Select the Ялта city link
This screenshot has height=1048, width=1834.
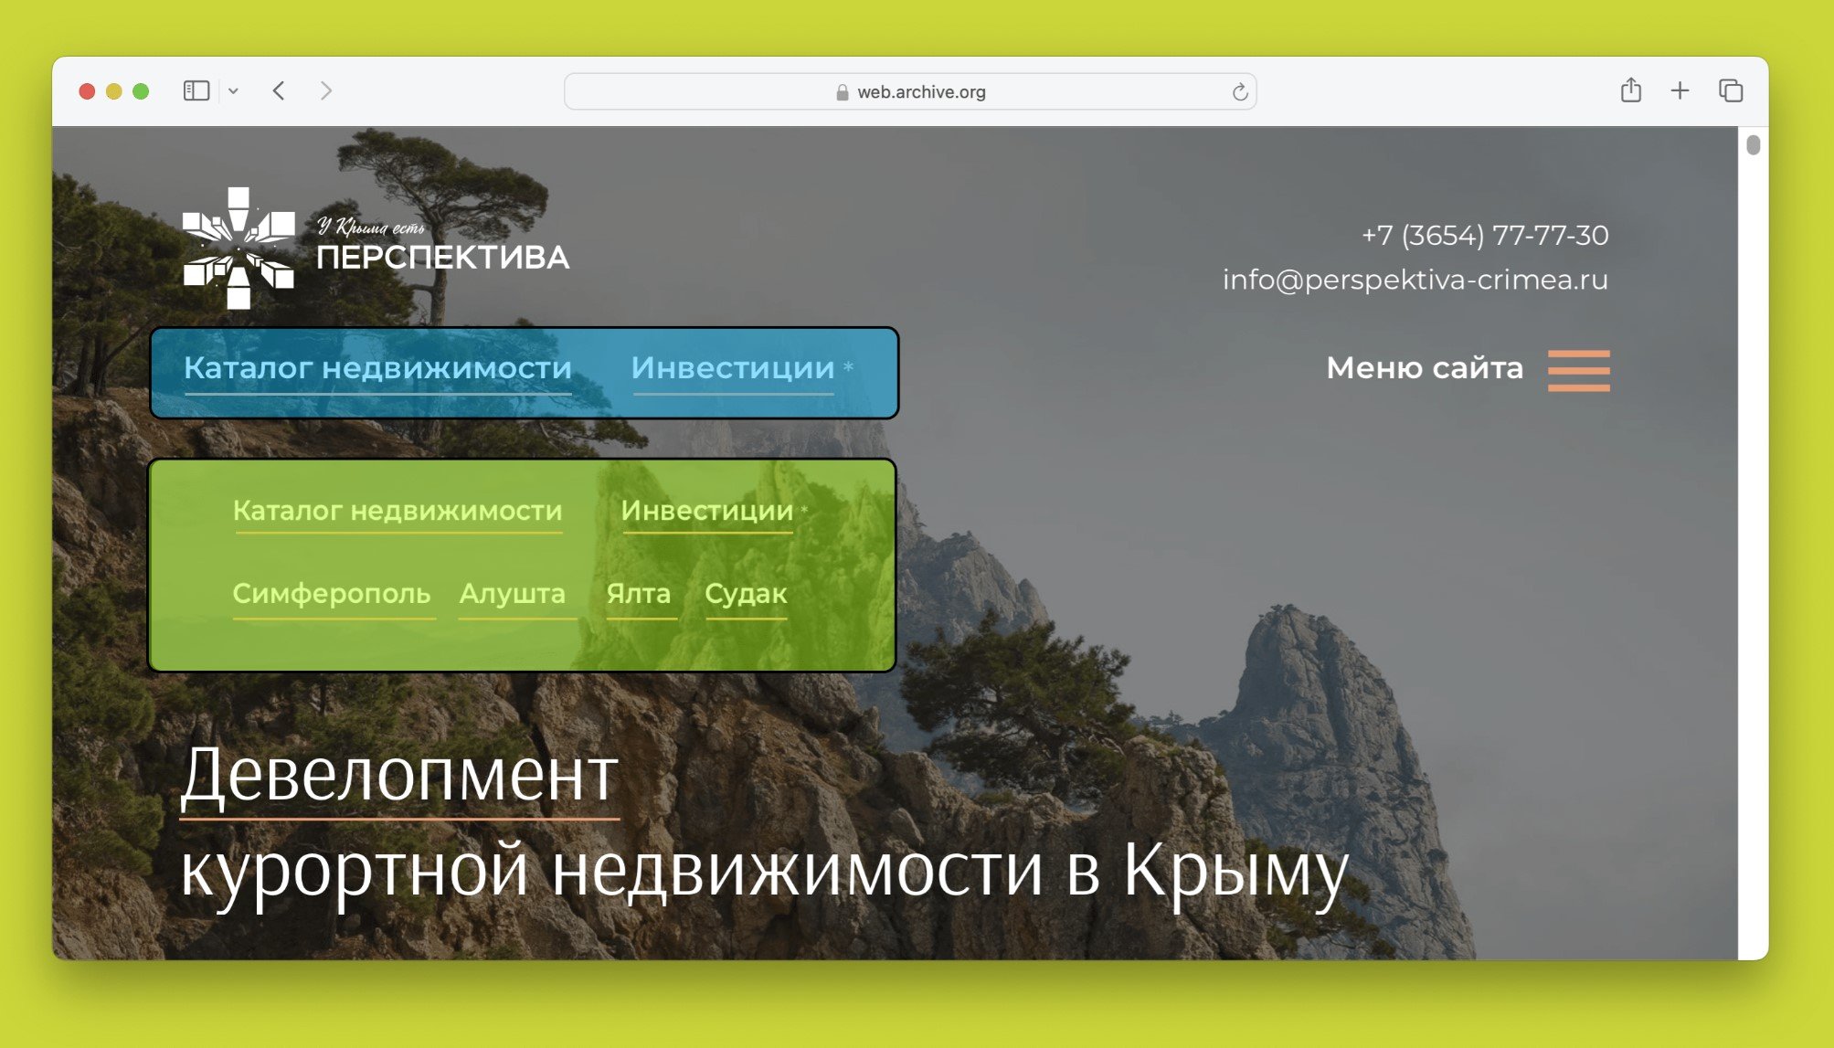coord(639,594)
